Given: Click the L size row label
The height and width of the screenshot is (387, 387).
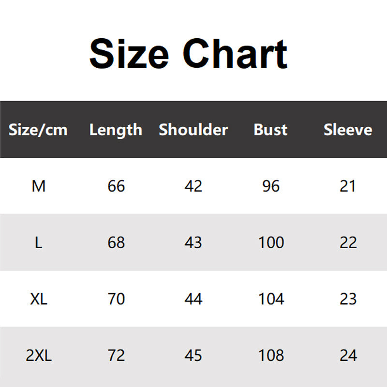Looking at the screenshot, I should (39, 242).
